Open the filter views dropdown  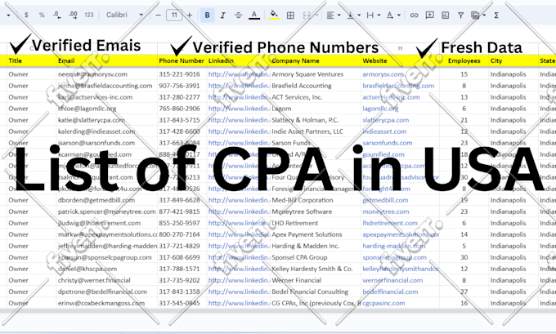478,16
